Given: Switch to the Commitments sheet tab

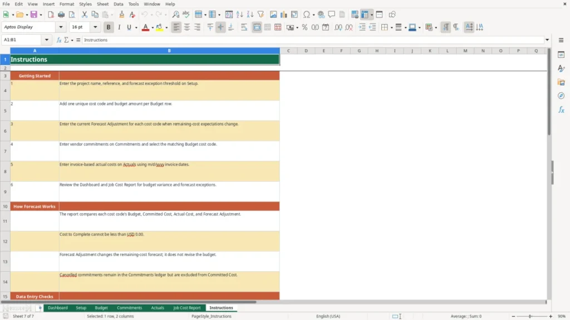Looking at the screenshot, I should pyautogui.click(x=129, y=308).
